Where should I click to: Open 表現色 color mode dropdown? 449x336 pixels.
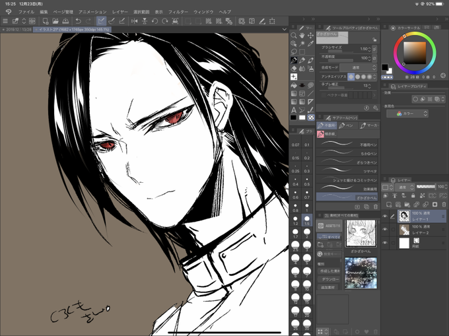click(407, 114)
